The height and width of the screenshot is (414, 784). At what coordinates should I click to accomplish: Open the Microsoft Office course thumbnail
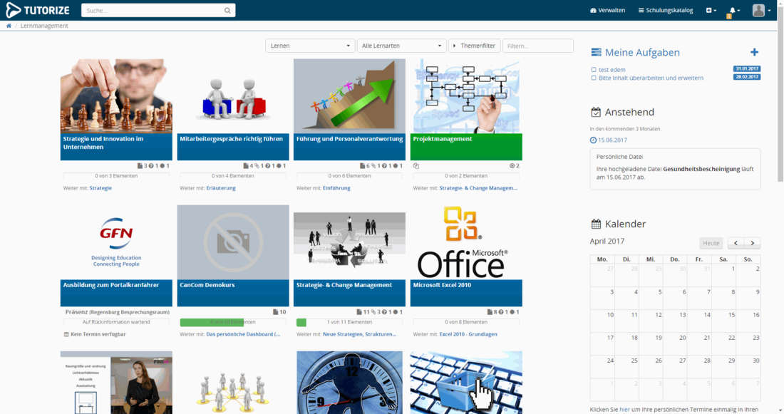[x=466, y=242]
